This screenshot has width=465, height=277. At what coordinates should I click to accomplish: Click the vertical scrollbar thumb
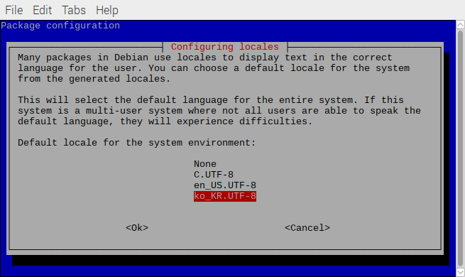(x=460, y=148)
